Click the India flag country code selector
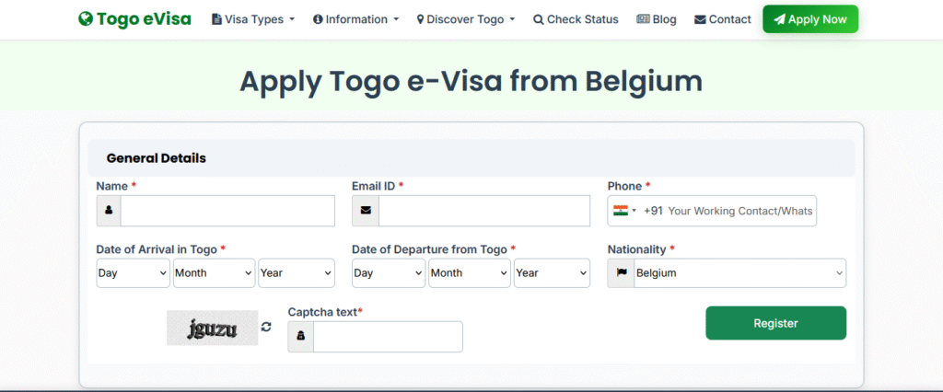This screenshot has height=392, width=943. coord(624,211)
